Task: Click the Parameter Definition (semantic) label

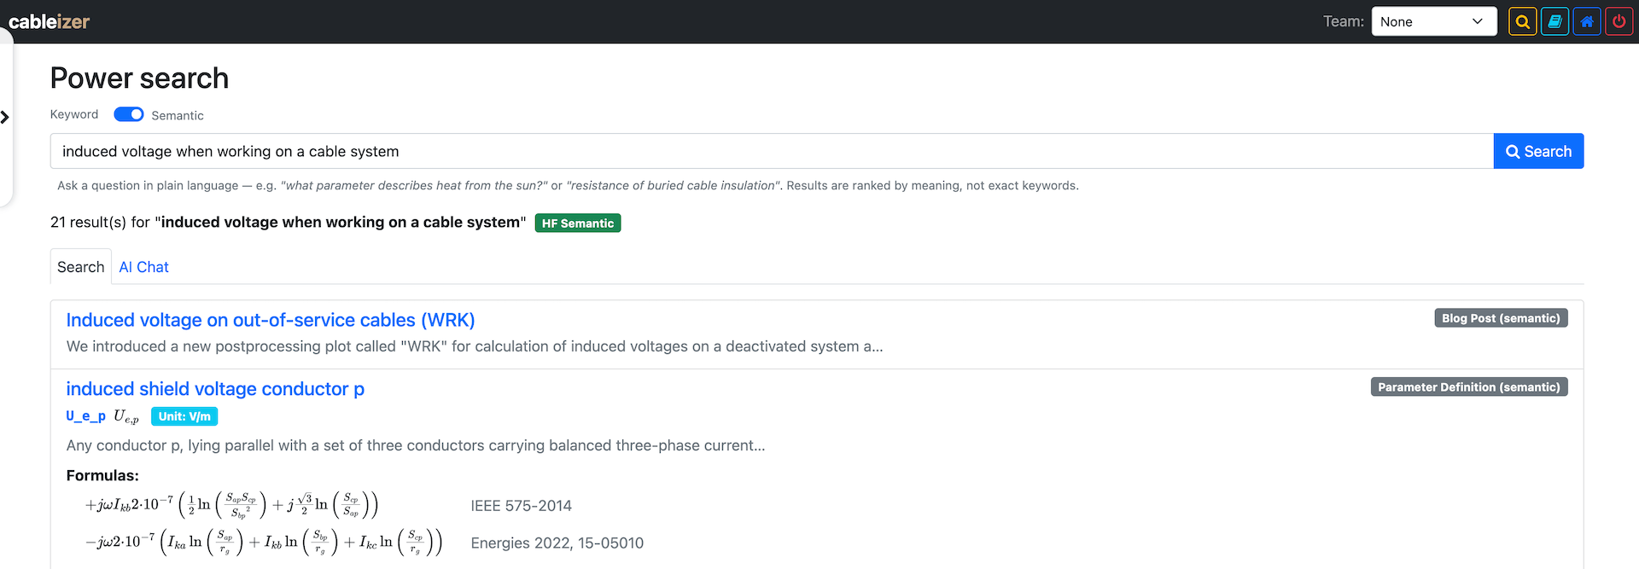Action: 1468,387
